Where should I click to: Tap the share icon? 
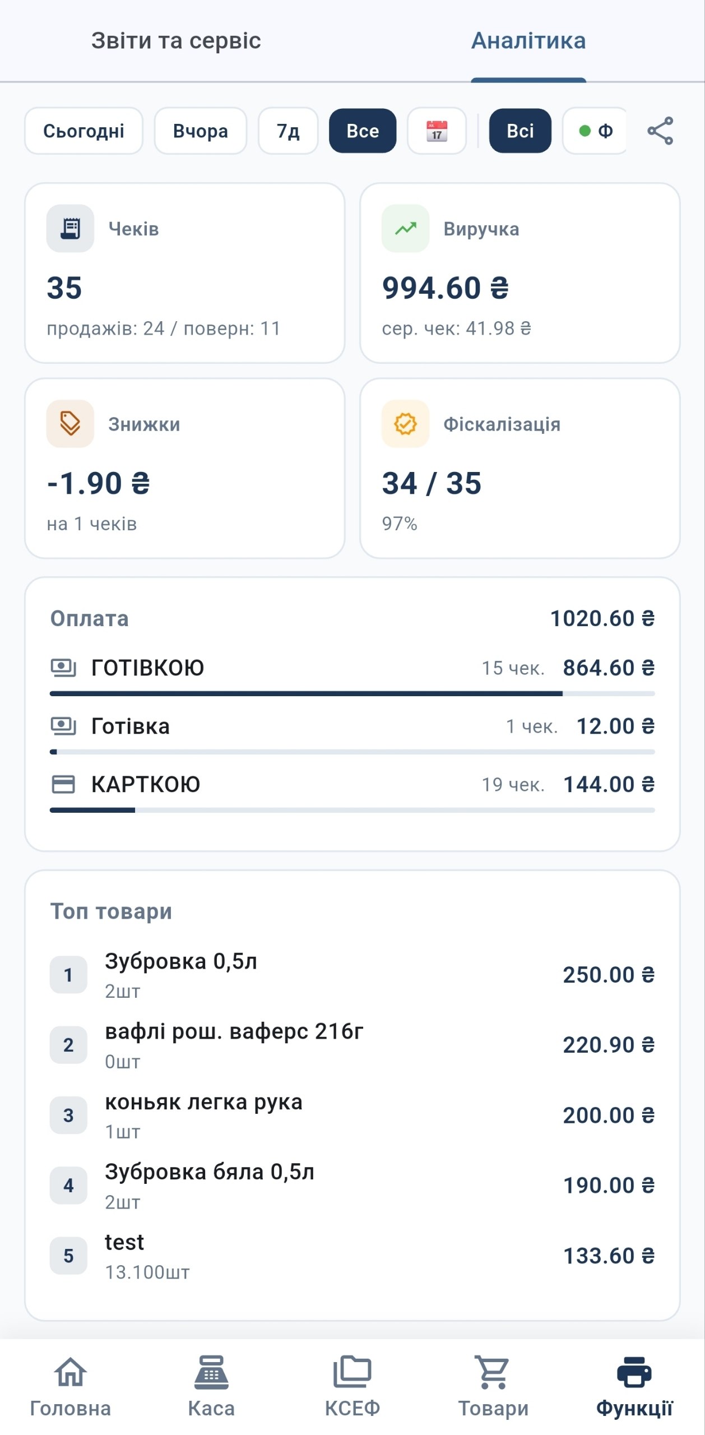point(660,131)
